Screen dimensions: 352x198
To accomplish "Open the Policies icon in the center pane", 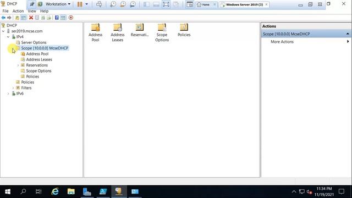I will click(184, 30).
